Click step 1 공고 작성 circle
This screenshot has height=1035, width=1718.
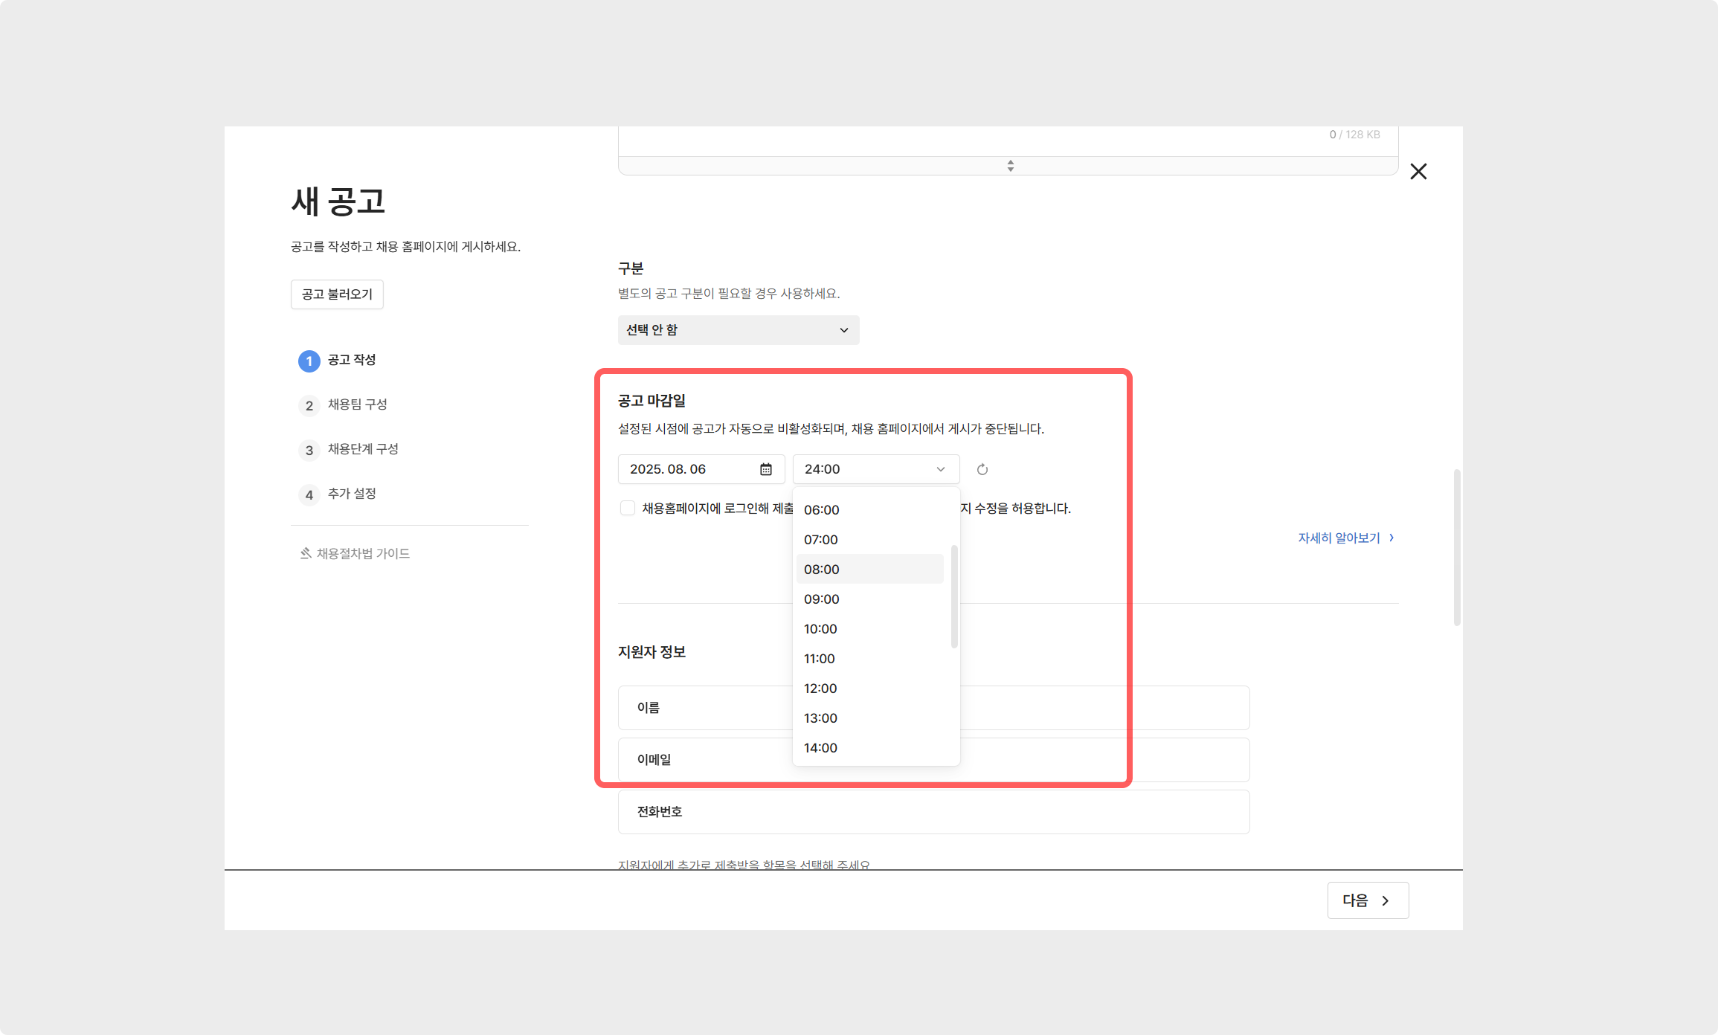309,361
